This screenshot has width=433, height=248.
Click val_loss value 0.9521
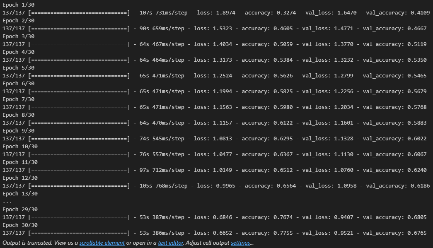click(x=343, y=233)
